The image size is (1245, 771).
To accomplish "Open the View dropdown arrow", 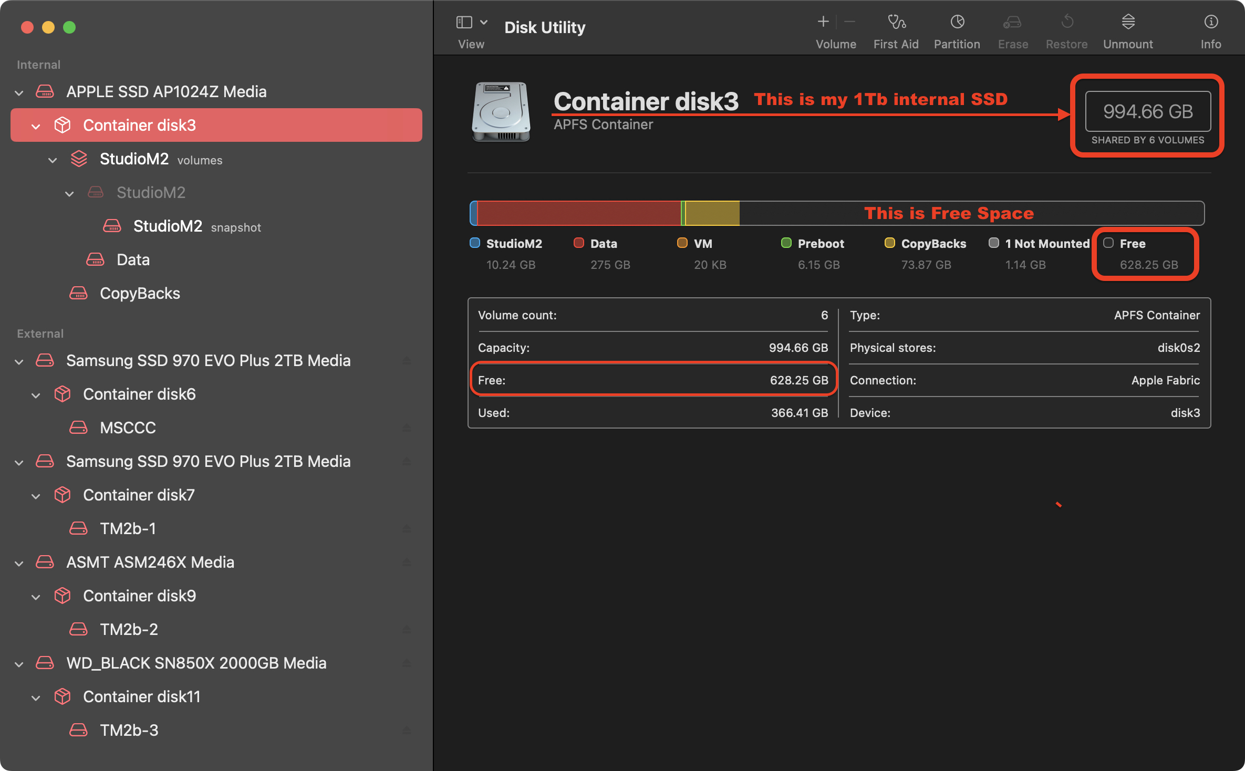I will 484,22.
